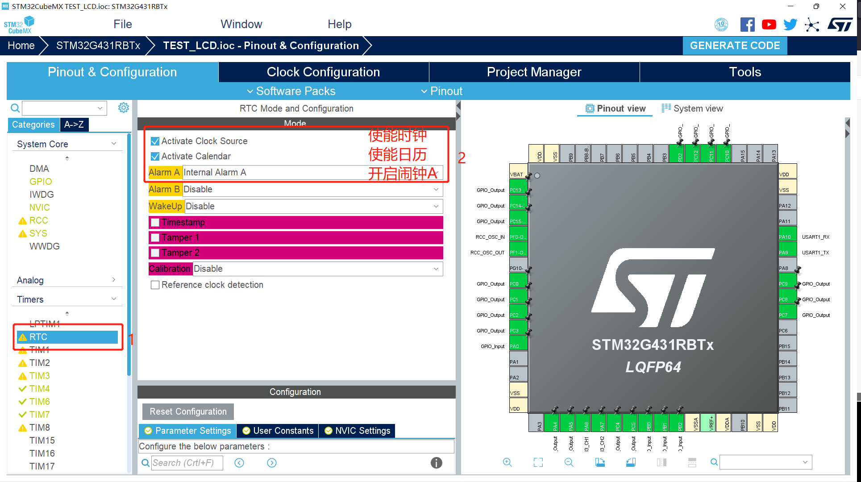Switch to Project Manager tab
This screenshot has width=861, height=482.
pyautogui.click(x=534, y=72)
